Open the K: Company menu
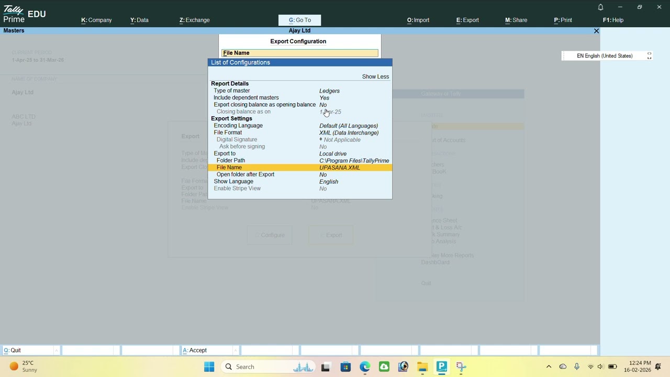Viewport: 670px width, 377px height. coord(96,20)
